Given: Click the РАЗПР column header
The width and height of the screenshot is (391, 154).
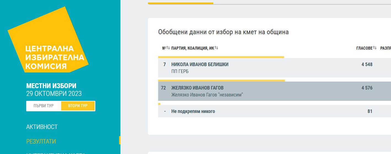Looking at the screenshot, I should 385,48.
